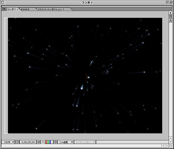Collapse window with the windowshade box
Viewport: 174px width, 149px height.
pyautogui.click(x=171, y=2)
